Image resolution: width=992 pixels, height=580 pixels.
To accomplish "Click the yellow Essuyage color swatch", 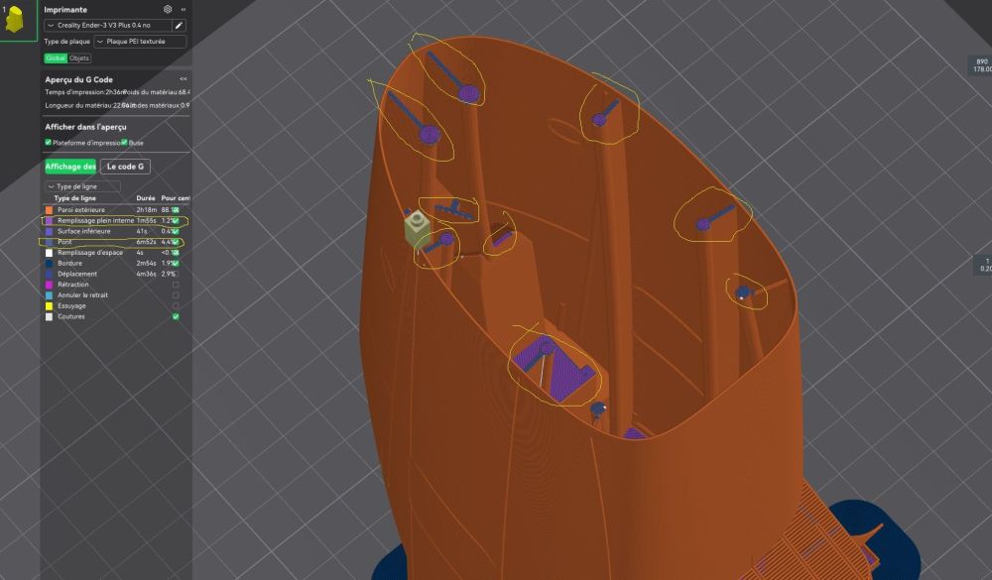I will point(50,306).
